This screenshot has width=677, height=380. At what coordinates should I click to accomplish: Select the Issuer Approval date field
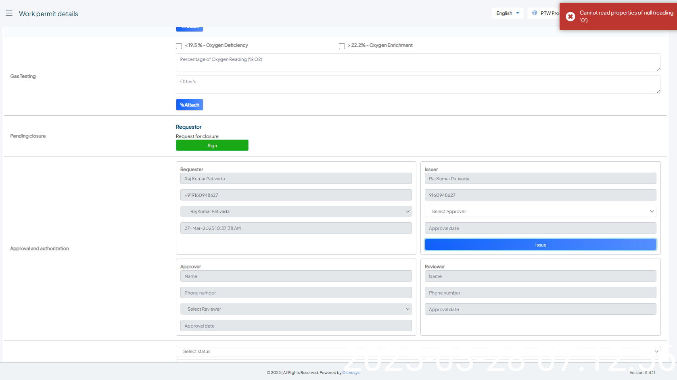coord(540,228)
